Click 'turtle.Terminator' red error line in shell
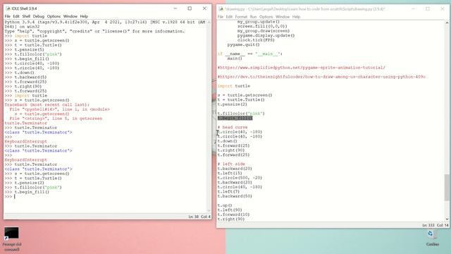 coord(26,123)
